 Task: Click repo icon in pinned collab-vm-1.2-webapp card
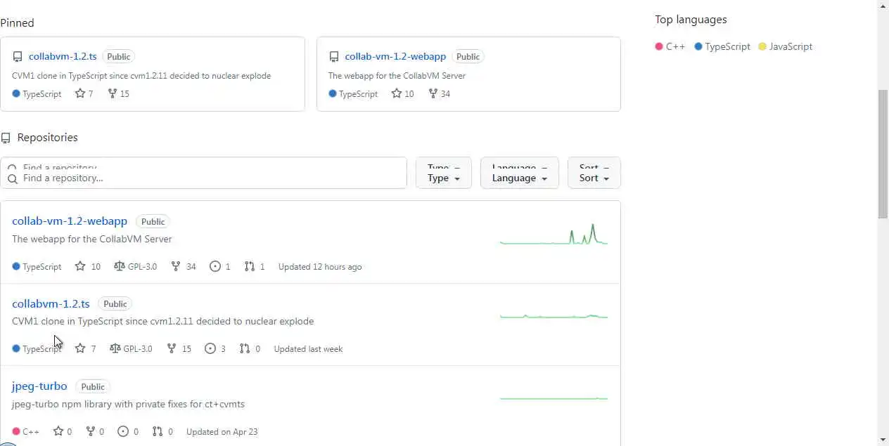pyautogui.click(x=334, y=57)
